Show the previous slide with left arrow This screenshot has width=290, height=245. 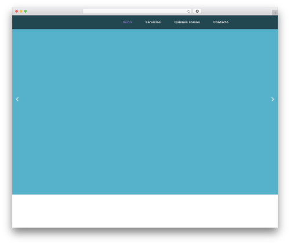pyautogui.click(x=17, y=99)
